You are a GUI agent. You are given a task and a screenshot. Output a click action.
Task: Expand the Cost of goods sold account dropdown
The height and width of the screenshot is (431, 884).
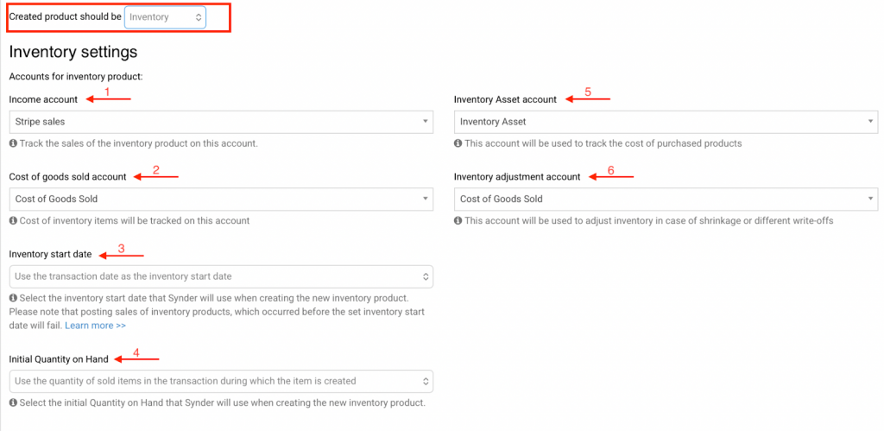pos(221,200)
